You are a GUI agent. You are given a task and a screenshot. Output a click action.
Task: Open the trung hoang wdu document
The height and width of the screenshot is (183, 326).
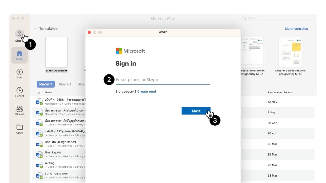pos(56,174)
